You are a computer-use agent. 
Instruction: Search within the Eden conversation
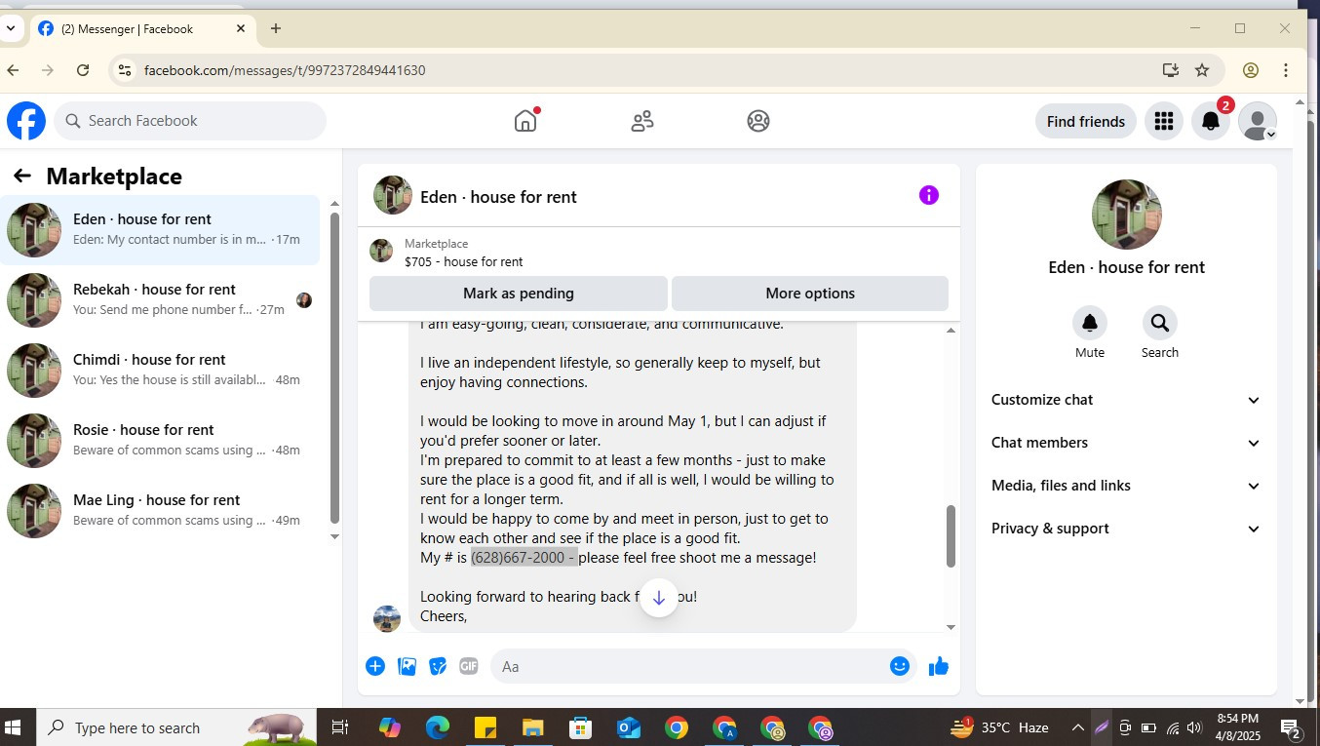(x=1160, y=323)
